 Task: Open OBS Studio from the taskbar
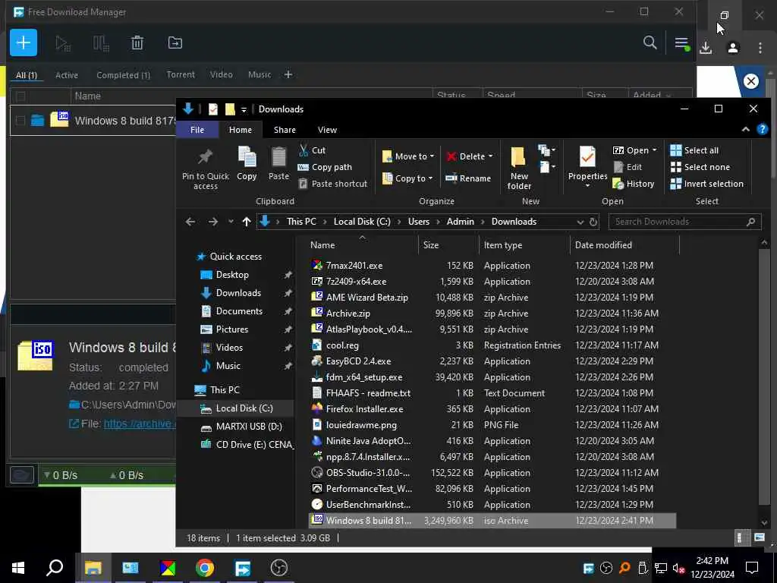coord(279,568)
